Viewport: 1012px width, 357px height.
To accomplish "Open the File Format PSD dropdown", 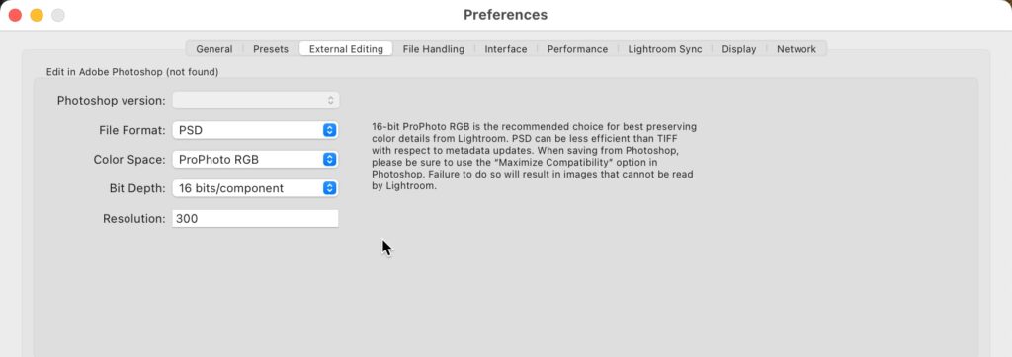I will tap(255, 130).
